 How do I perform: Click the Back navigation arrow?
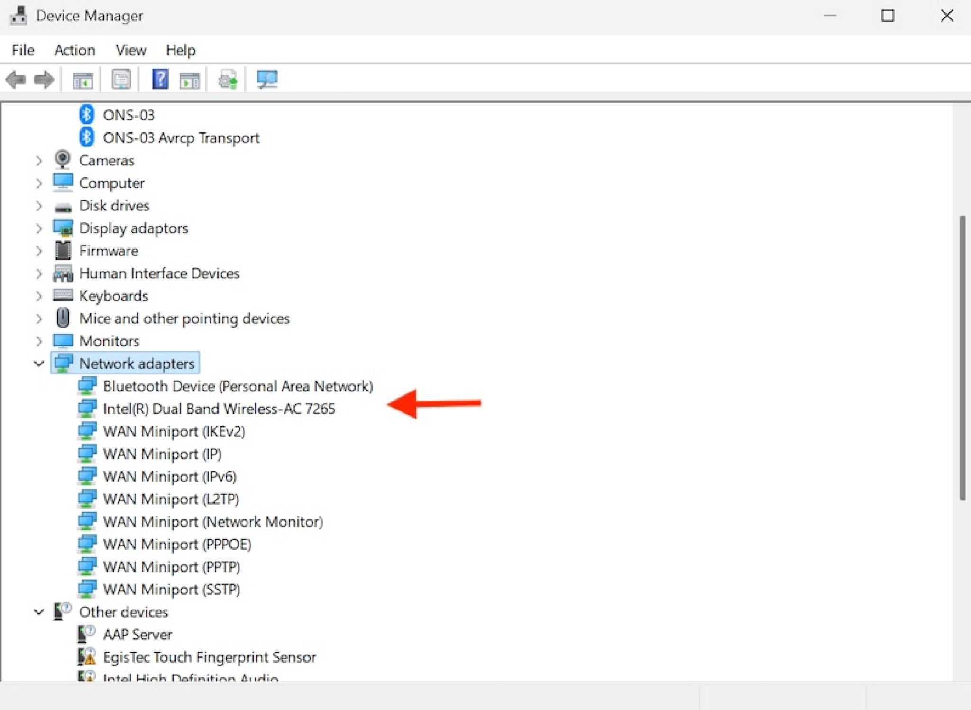point(17,79)
